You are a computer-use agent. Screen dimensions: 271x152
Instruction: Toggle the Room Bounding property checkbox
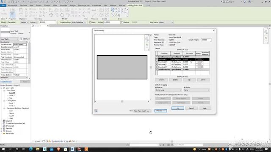click(15, 70)
